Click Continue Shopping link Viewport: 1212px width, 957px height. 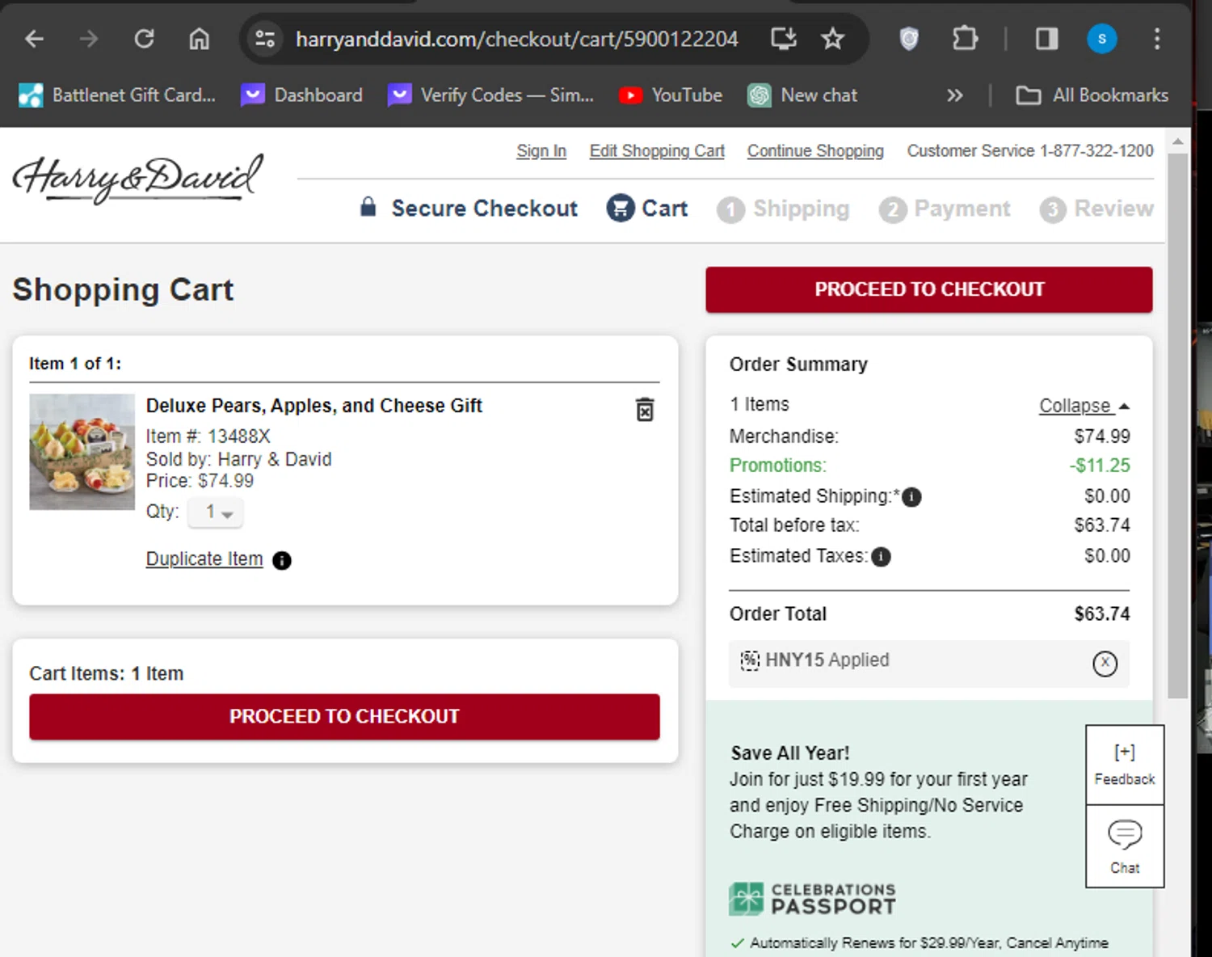click(815, 151)
